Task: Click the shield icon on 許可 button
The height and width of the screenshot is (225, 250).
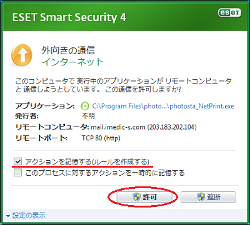Action: (x=136, y=197)
